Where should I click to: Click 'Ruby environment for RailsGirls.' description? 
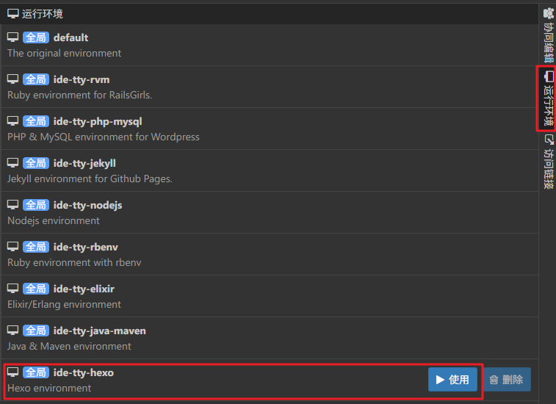pos(80,95)
